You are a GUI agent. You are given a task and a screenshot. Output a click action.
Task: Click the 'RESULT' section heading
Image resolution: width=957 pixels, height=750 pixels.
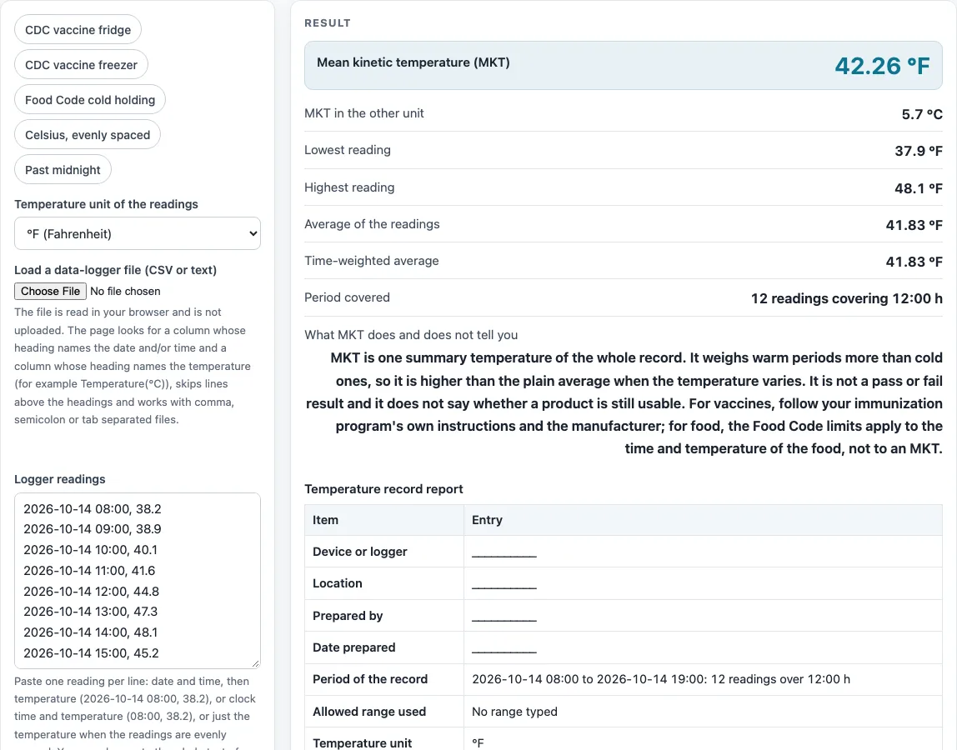(x=328, y=22)
